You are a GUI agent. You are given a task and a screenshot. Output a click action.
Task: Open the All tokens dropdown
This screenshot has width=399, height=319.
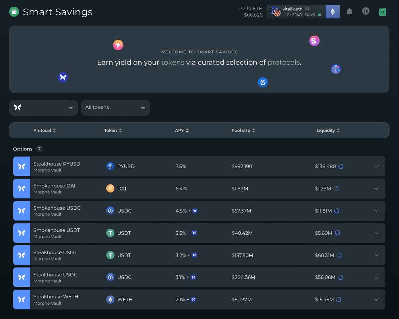[115, 108]
